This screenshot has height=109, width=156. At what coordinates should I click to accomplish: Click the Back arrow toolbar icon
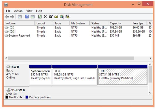point(7,17)
